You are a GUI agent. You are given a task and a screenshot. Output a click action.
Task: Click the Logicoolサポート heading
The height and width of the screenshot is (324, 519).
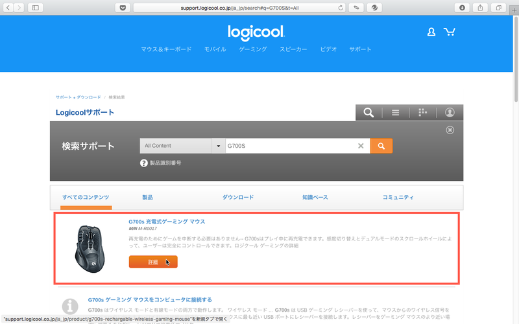click(85, 112)
